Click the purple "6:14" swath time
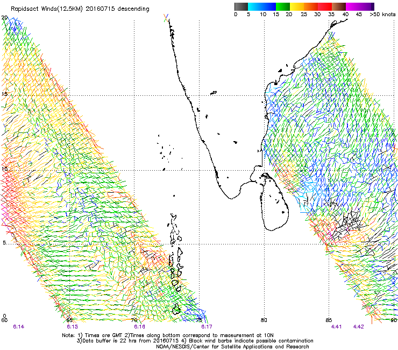Viewport: 398px width, 350px height. [x=19, y=327]
